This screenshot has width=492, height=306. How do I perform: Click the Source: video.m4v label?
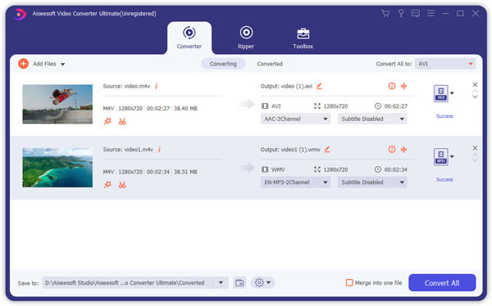tap(126, 86)
